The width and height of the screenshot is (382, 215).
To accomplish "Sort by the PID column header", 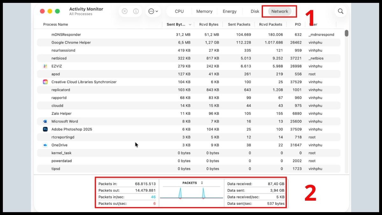I will point(297,25).
